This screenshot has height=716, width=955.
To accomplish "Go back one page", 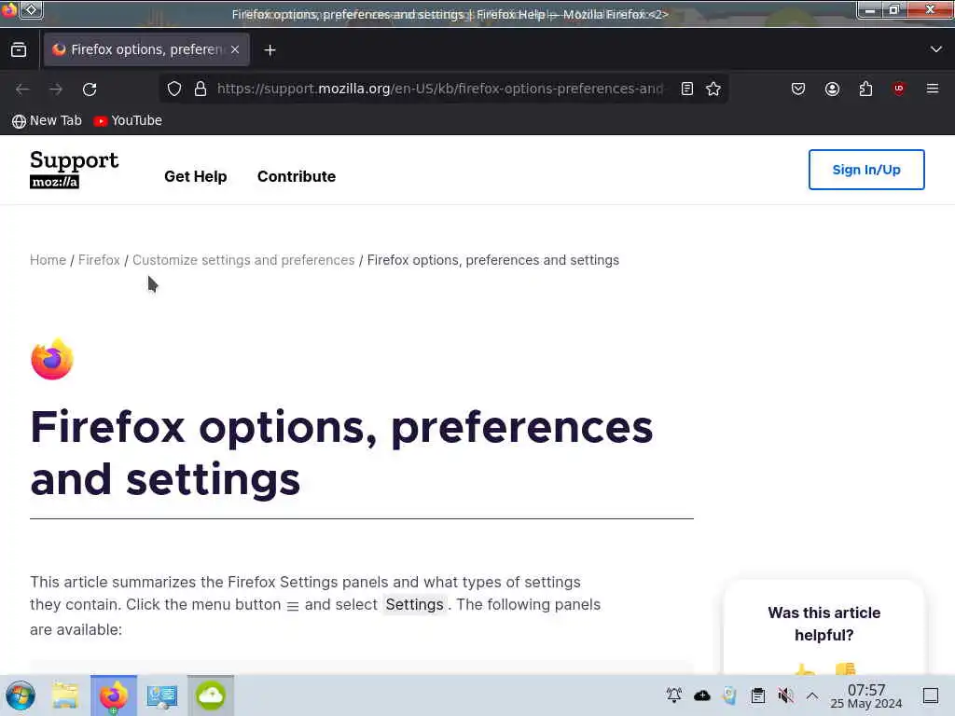I will tap(22, 89).
